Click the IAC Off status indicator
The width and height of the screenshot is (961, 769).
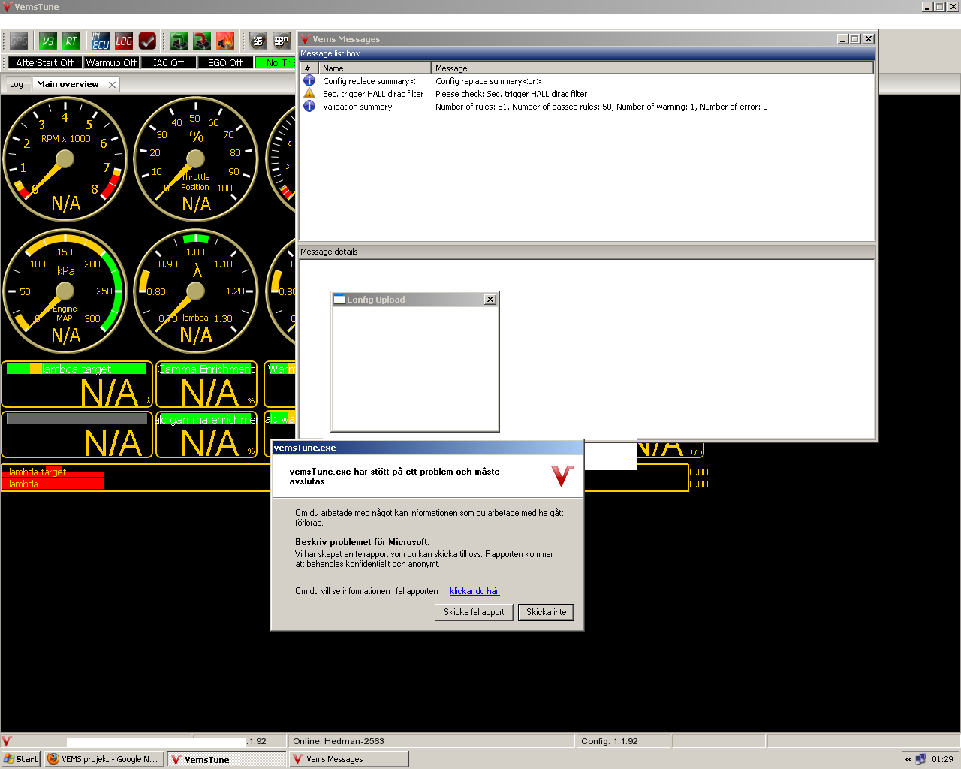[x=168, y=62]
